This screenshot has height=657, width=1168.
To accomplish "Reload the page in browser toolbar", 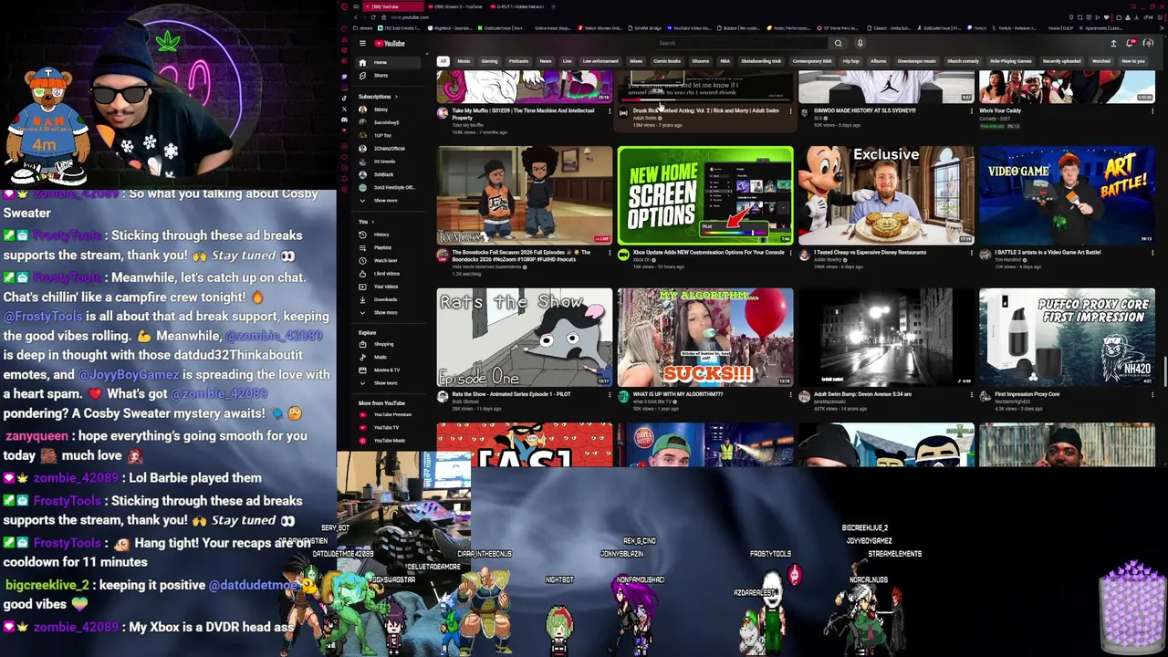I will point(372,17).
